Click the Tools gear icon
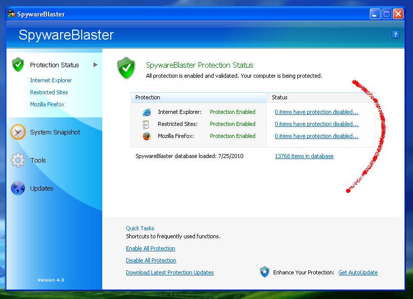 (18, 160)
